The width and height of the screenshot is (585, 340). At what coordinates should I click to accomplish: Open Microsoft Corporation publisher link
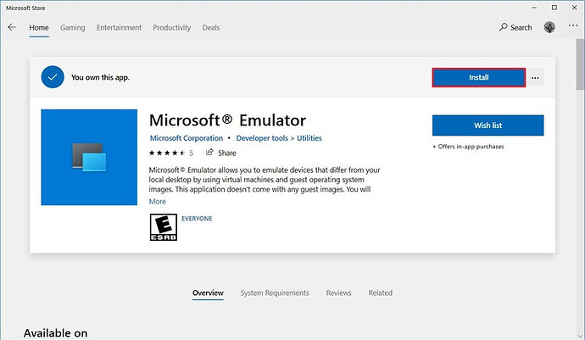tap(187, 138)
